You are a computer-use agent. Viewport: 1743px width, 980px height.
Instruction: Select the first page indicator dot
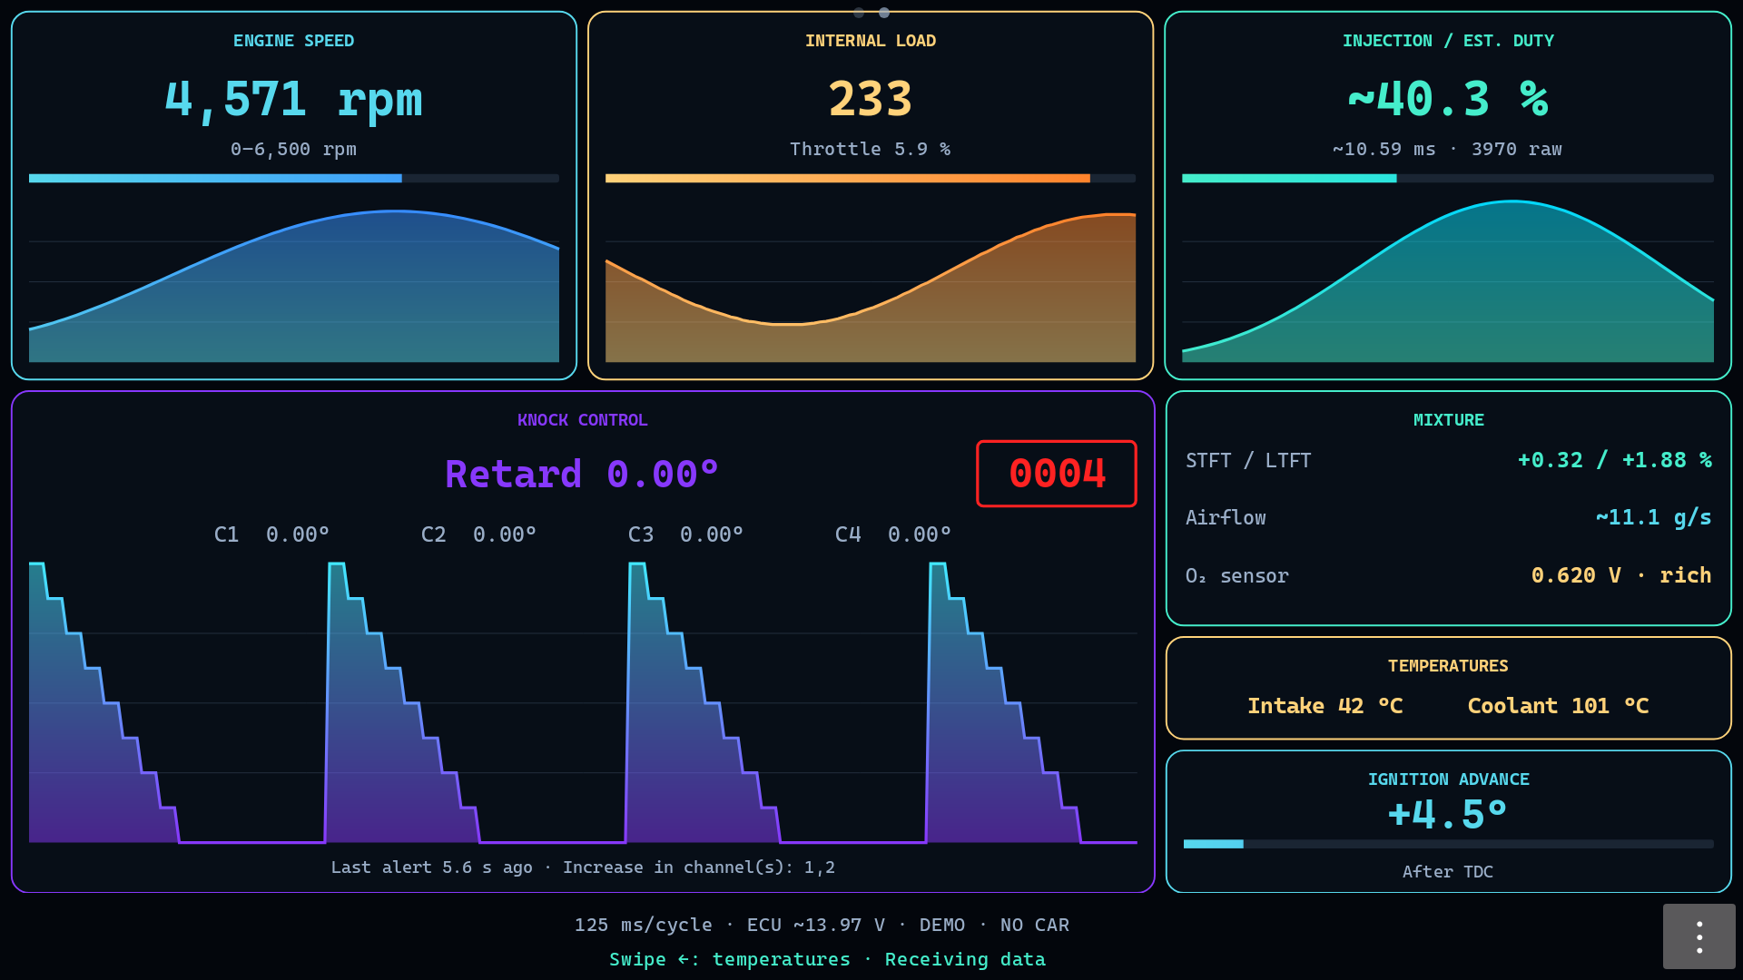coord(859,13)
